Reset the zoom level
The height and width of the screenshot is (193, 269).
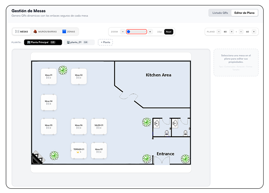pyautogui.click(x=169, y=32)
